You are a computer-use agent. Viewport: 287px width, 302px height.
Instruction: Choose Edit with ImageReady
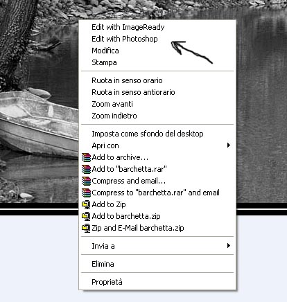coord(128,27)
